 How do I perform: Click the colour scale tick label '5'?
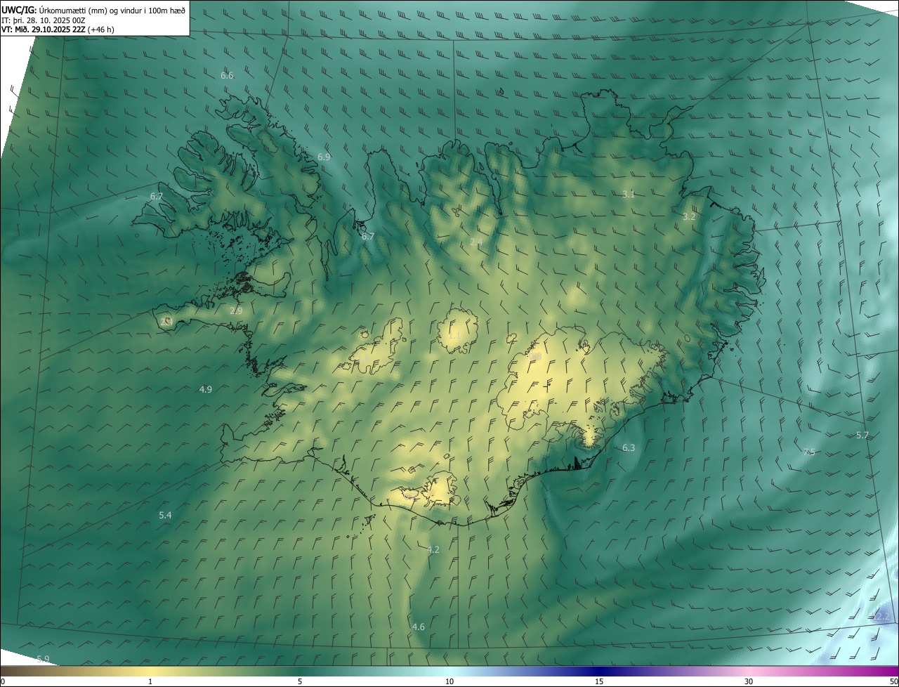[300, 681]
